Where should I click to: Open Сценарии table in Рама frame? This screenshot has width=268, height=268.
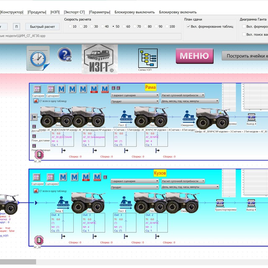pyautogui.click(x=37, y=89)
